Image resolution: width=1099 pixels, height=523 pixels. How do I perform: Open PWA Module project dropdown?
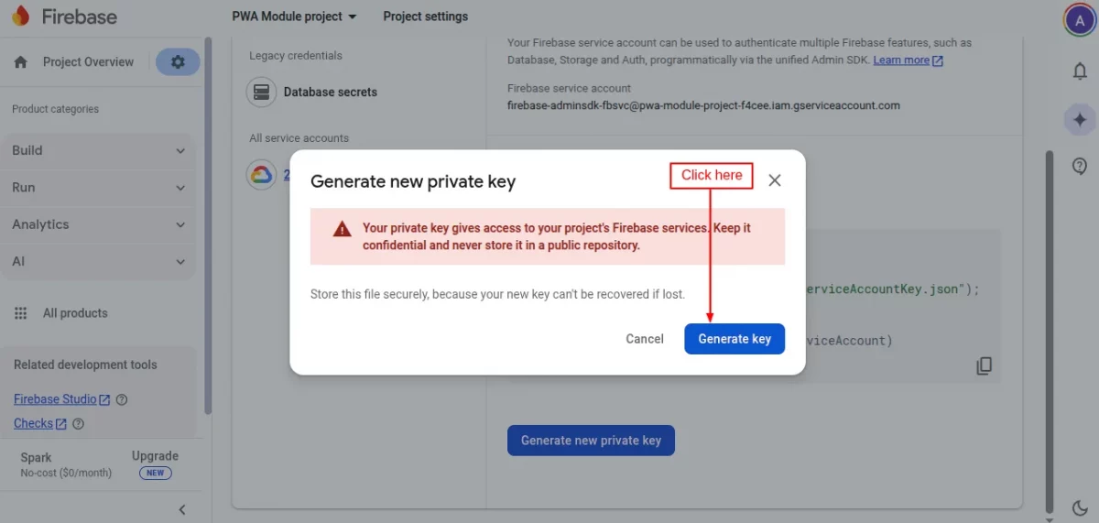pos(295,16)
